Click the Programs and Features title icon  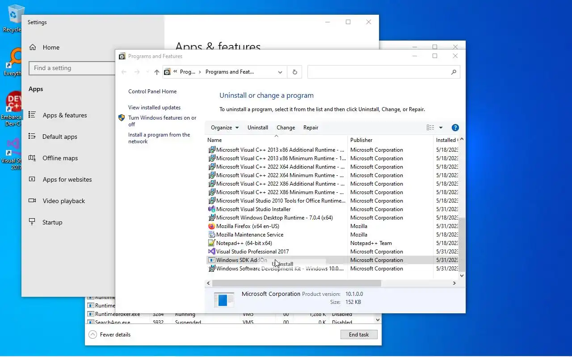[x=122, y=56]
